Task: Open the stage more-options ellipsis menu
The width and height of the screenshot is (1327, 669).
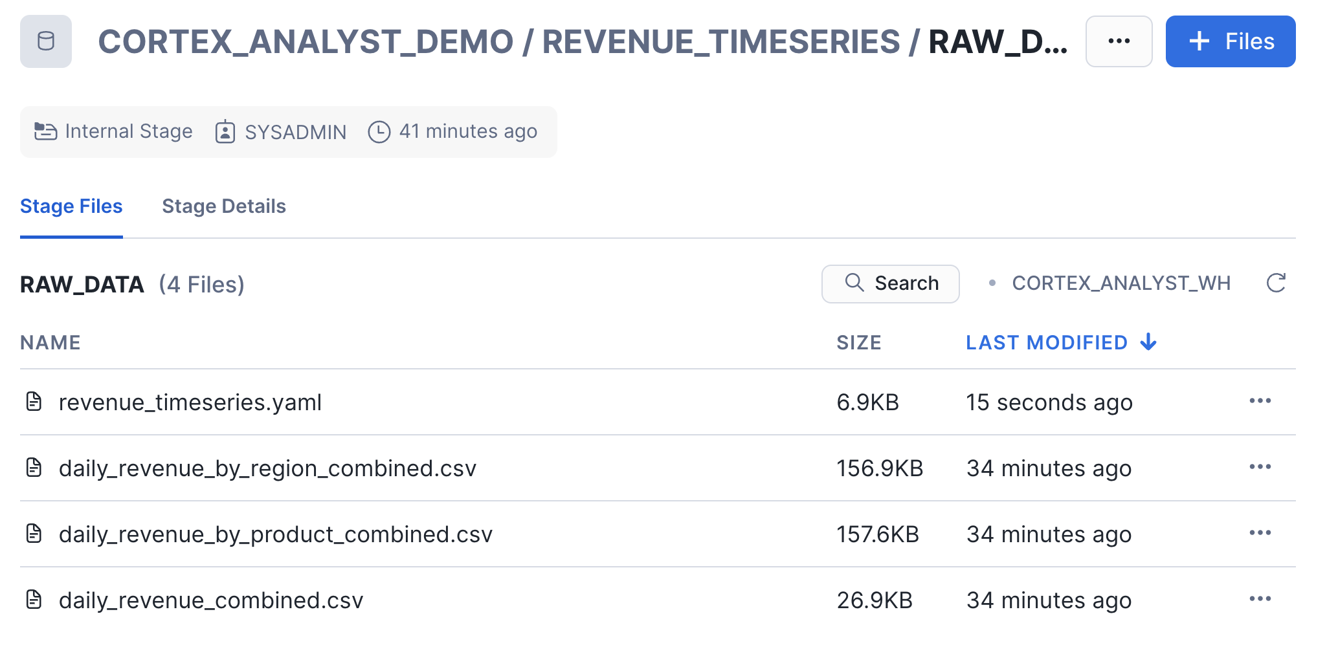Action: pos(1119,41)
